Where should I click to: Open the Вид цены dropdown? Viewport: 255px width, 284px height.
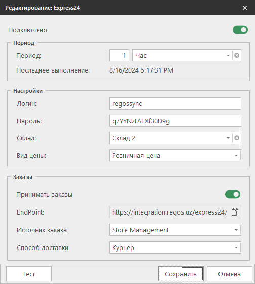236,155
